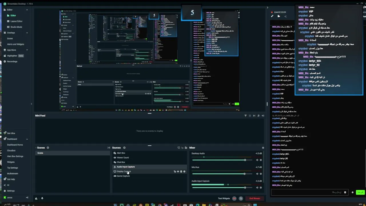Click the scene transition icon beside Sources
Screen dimensions: 366x206
pyautogui.click(x=109, y=148)
